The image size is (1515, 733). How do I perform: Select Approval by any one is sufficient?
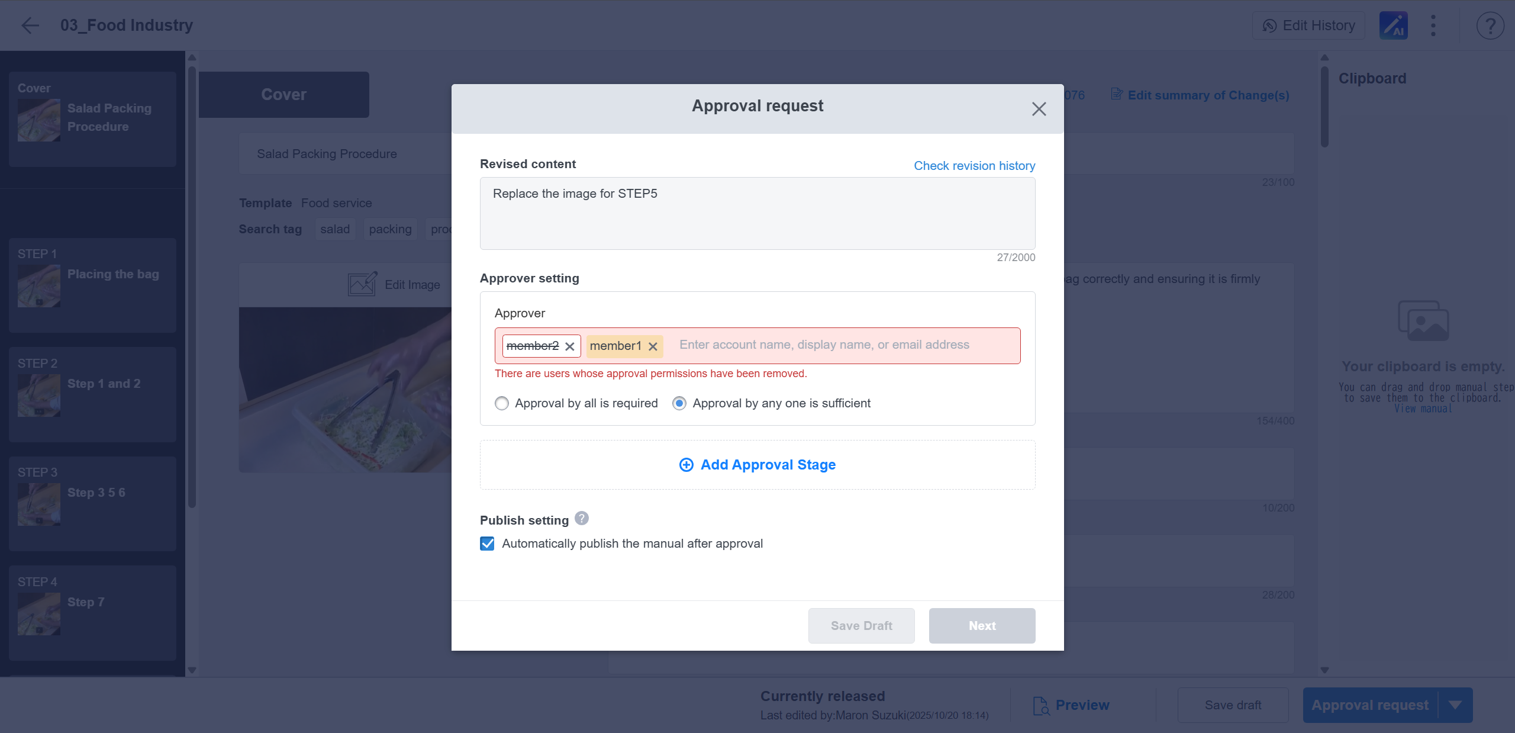679,403
